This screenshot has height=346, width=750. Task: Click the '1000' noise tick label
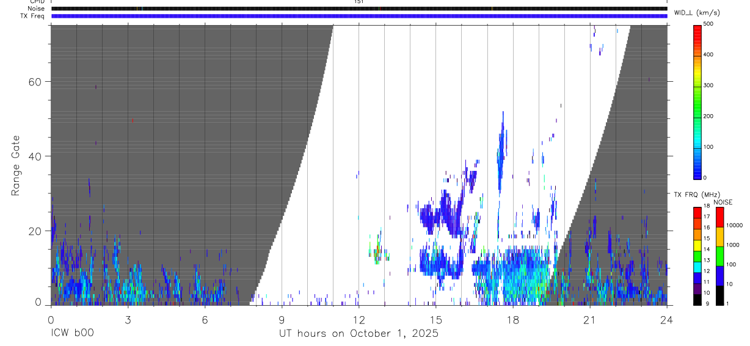(x=732, y=245)
